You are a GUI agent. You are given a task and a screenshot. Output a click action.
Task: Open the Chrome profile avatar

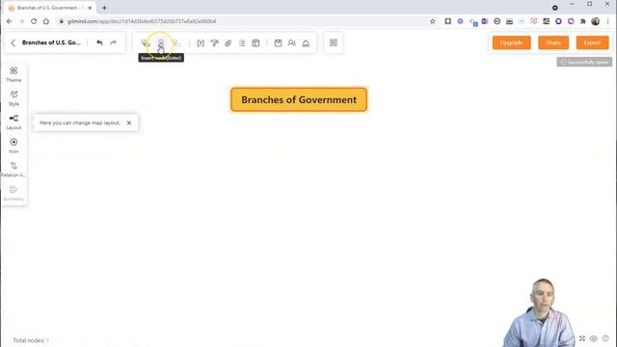point(596,21)
